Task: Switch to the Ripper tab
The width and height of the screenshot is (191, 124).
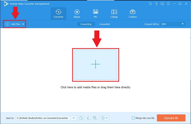Action: pyautogui.click(x=77, y=13)
